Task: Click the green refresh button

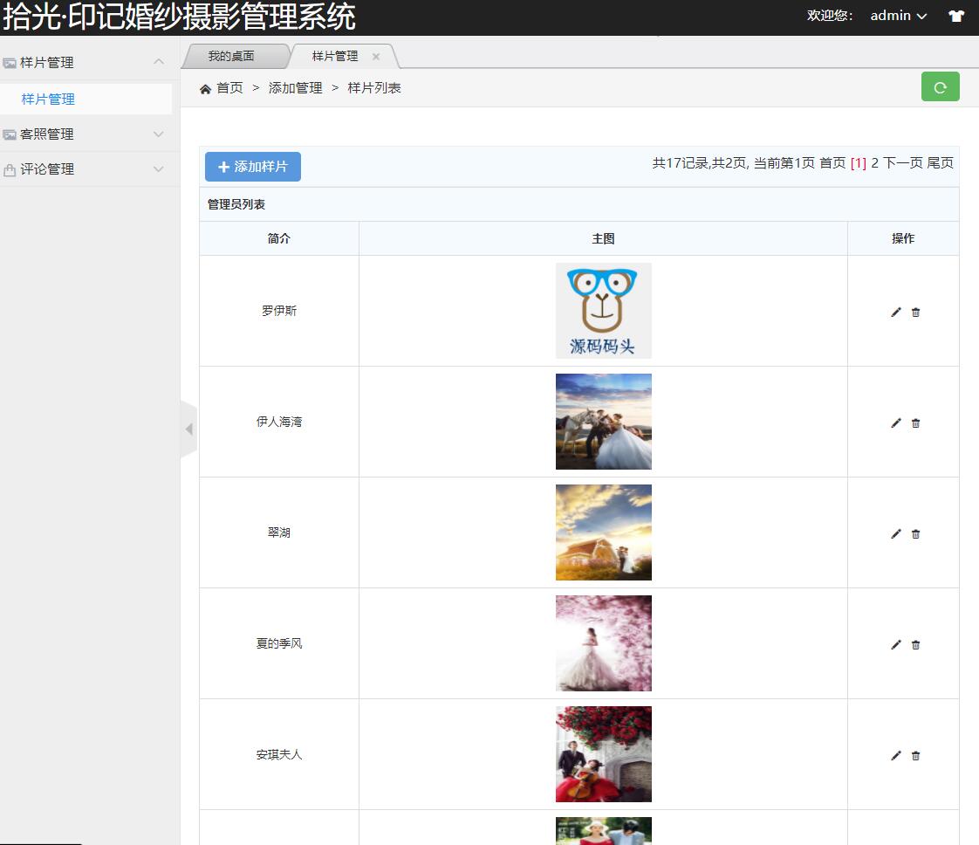Action: [941, 86]
